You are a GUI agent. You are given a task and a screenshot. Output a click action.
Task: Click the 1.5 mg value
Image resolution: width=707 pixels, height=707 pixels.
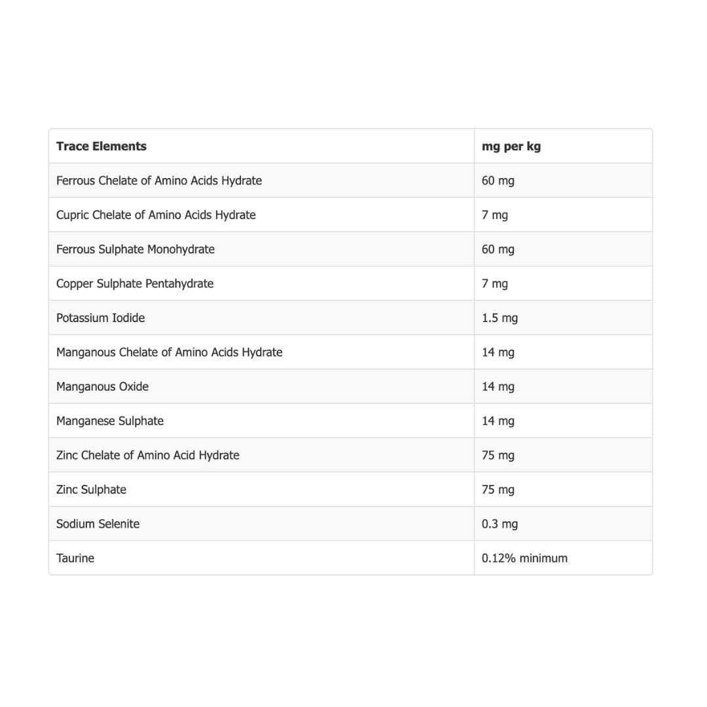[x=499, y=318]
